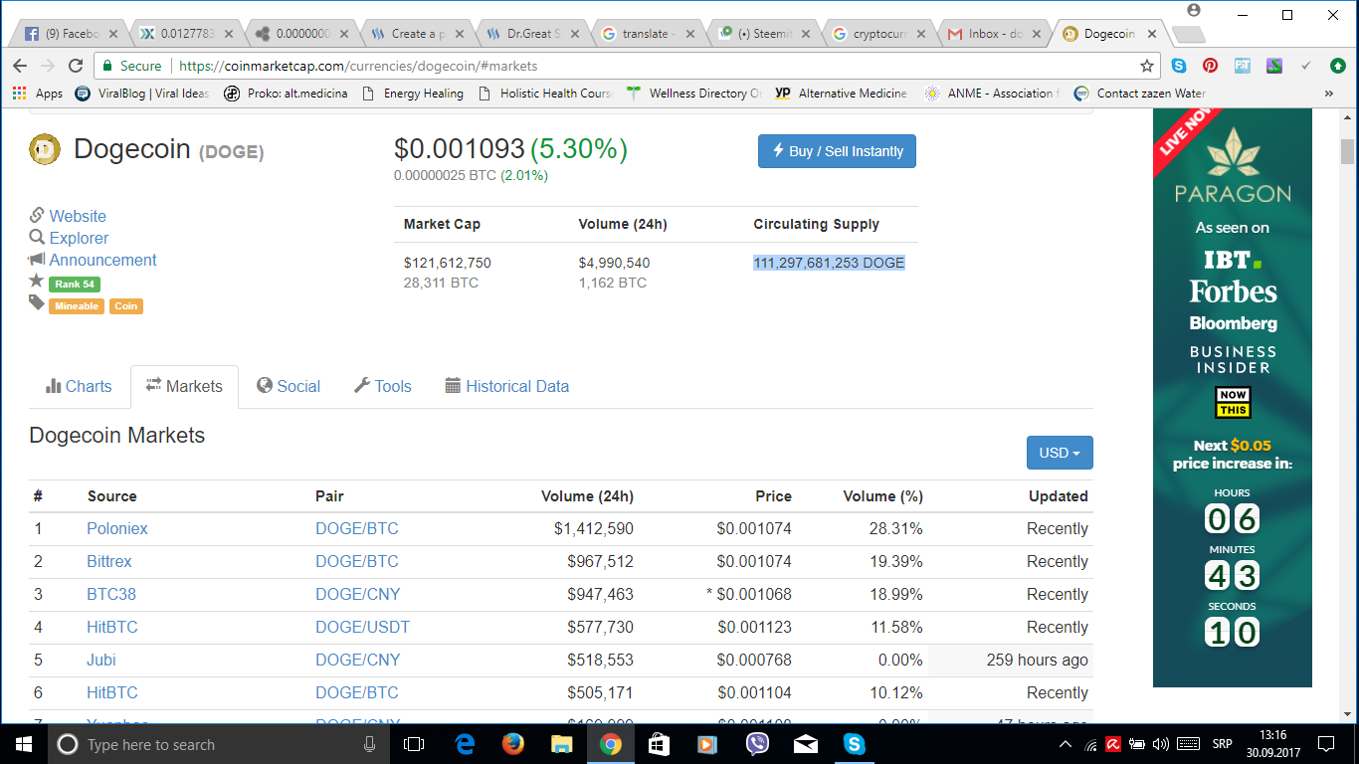The width and height of the screenshot is (1359, 764).
Task: Click the Buy / Sell Instantly button
Action: pyautogui.click(x=837, y=151)
